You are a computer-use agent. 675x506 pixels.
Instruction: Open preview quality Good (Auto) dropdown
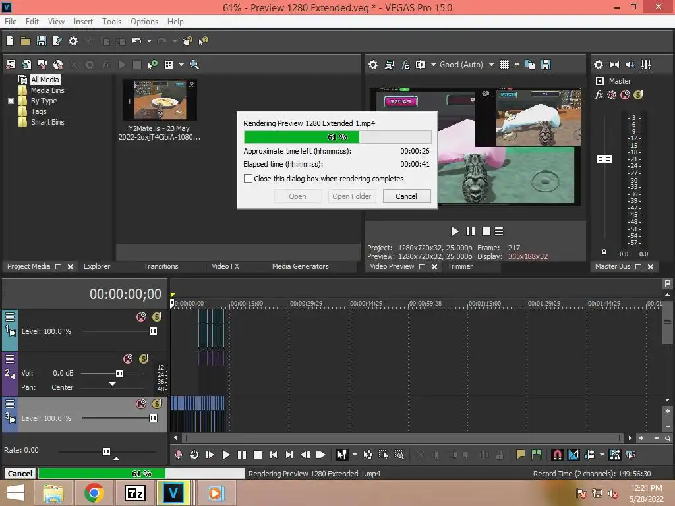(491, 65)
